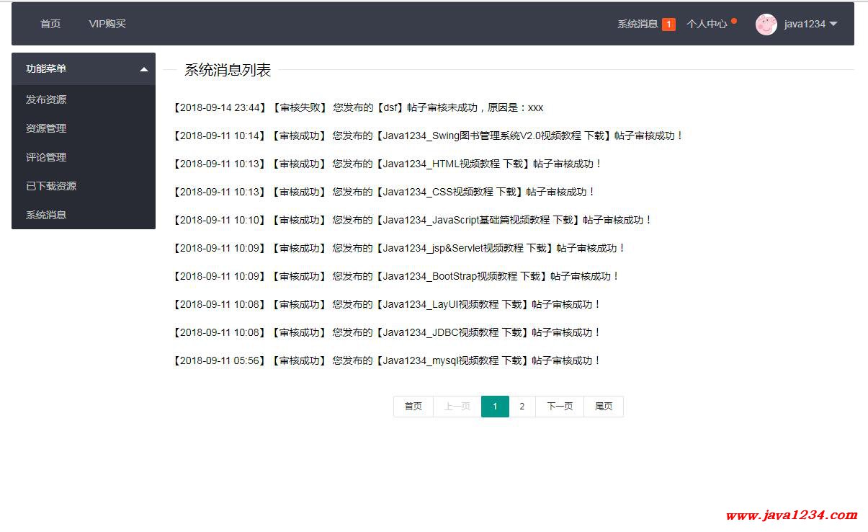This screenshot has width=868, height=532.
Task: Click the java1234 user avatar
Action: (x=766, y=25)
